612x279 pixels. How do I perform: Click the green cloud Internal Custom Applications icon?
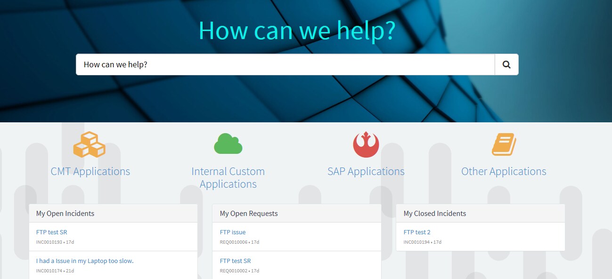(x=228, y=143)
